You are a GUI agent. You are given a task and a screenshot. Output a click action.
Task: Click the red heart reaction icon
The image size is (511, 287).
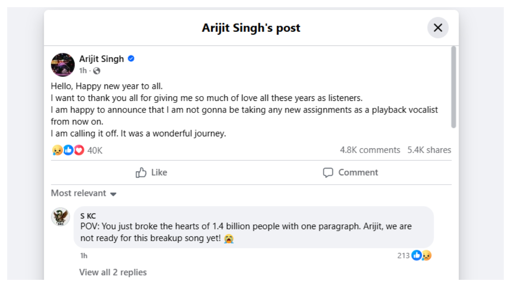click(79, 150)
